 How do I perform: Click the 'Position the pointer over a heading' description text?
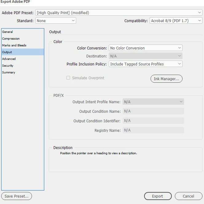[x=99, y=153]
